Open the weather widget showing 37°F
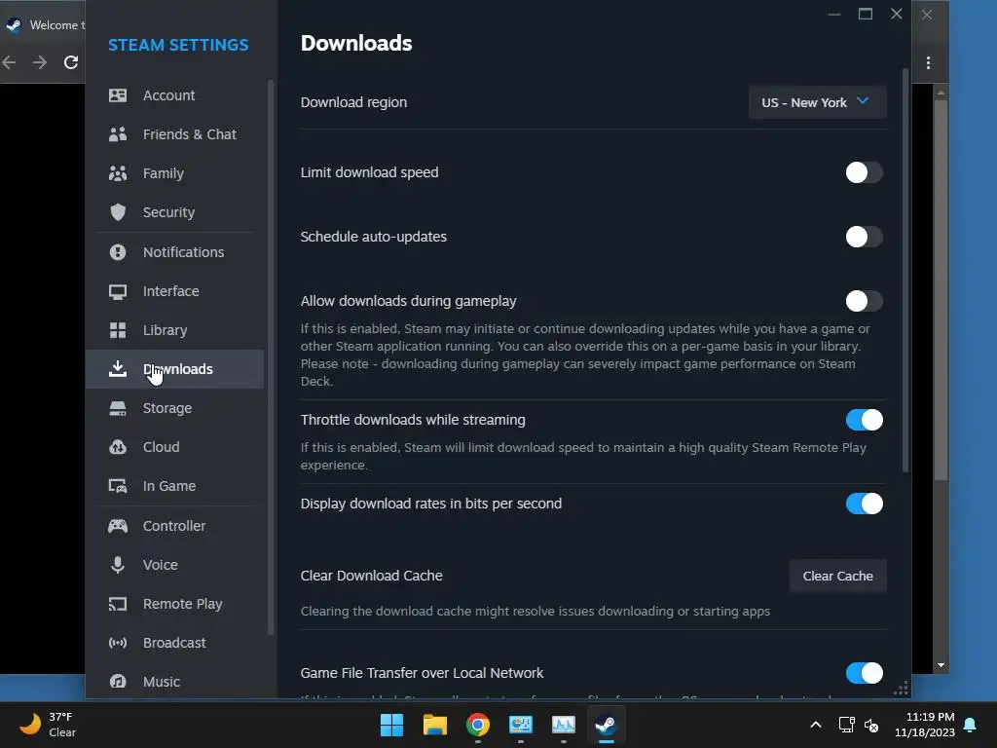This screenshot has height=748, width=997. click(48, 725)
